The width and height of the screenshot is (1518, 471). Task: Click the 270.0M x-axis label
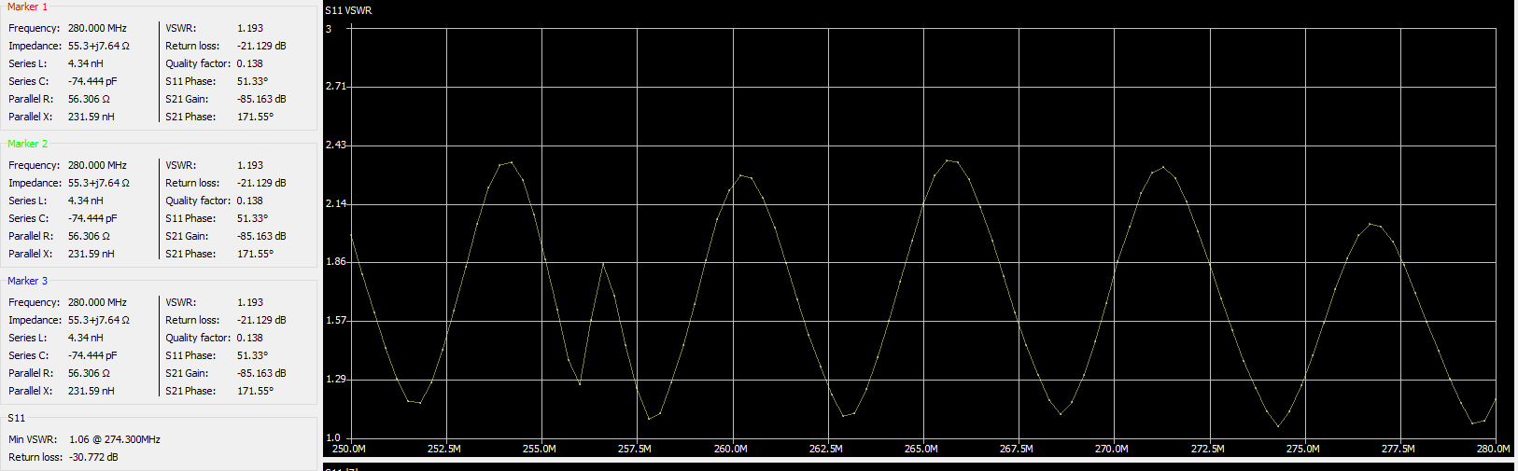coord(1112,449)
